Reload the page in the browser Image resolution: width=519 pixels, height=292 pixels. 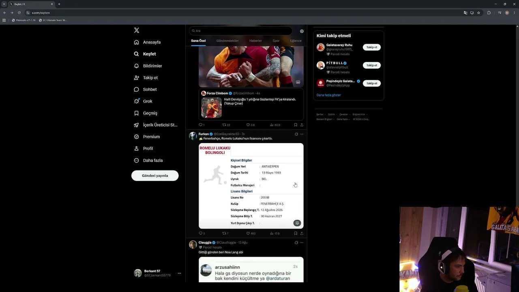19,13
